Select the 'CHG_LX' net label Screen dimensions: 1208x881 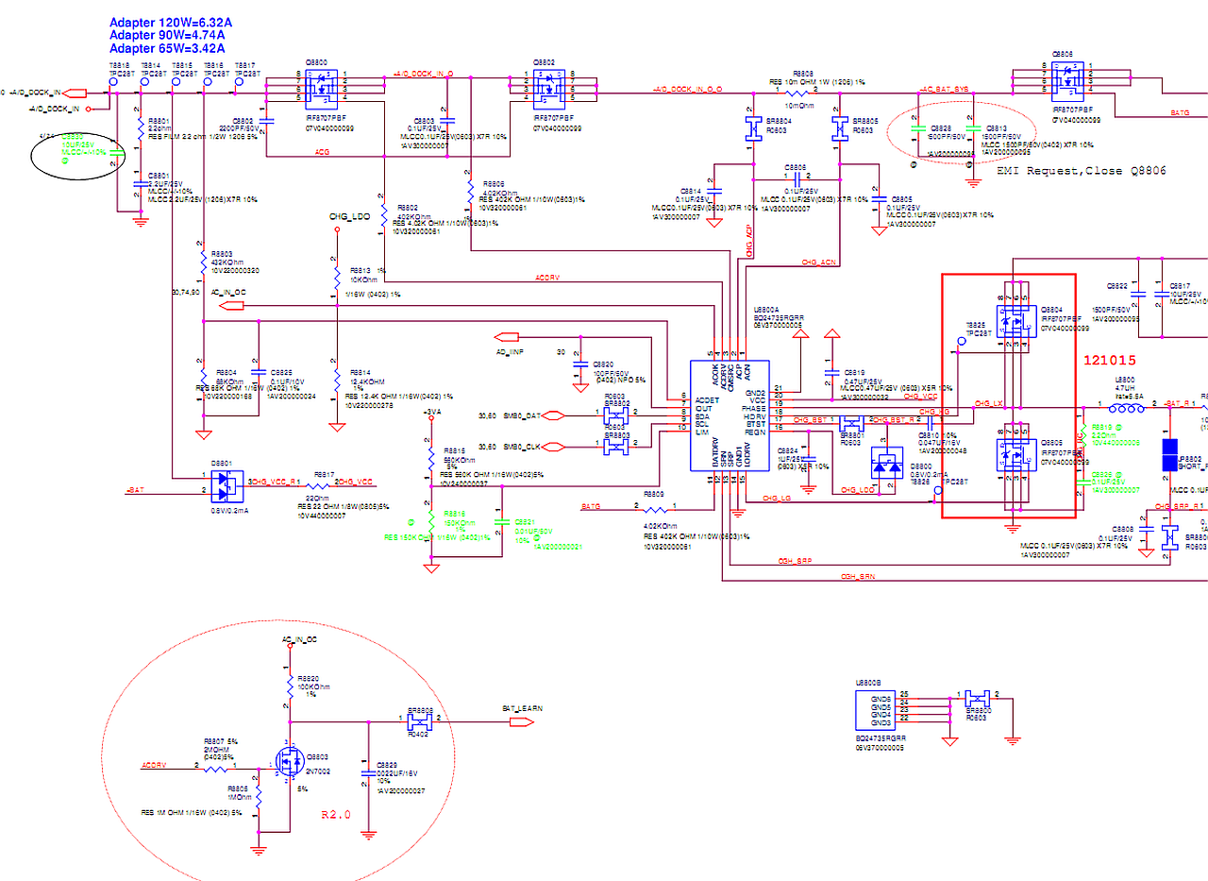pyautogui.click(x=988, y=403)
